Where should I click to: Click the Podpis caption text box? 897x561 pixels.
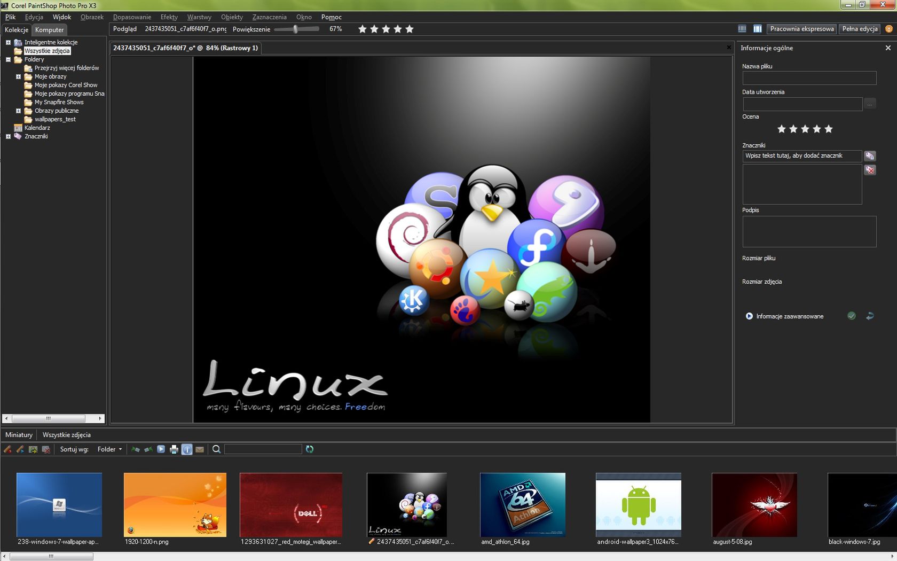pyautogui.click(x=809, y=231)
